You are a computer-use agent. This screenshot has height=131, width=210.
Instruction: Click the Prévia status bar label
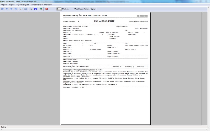[x=4, y=127]
